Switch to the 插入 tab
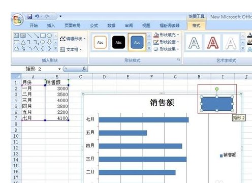Viewport: 252px width, 183px height. click(x=51, y=25)
